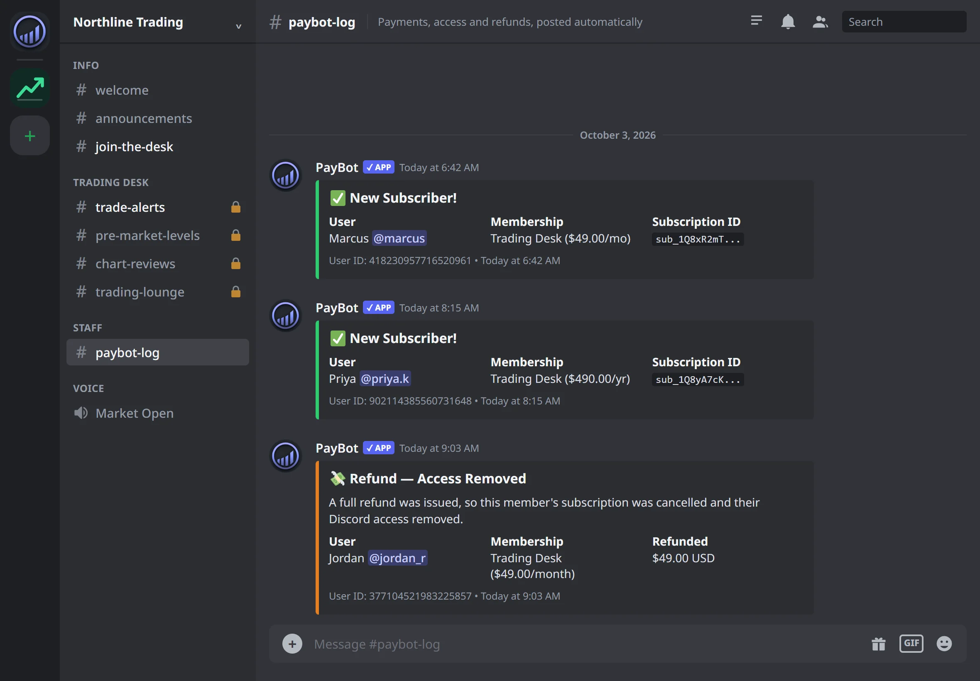
Task: Focus the Search field
Action: (904, 22)
